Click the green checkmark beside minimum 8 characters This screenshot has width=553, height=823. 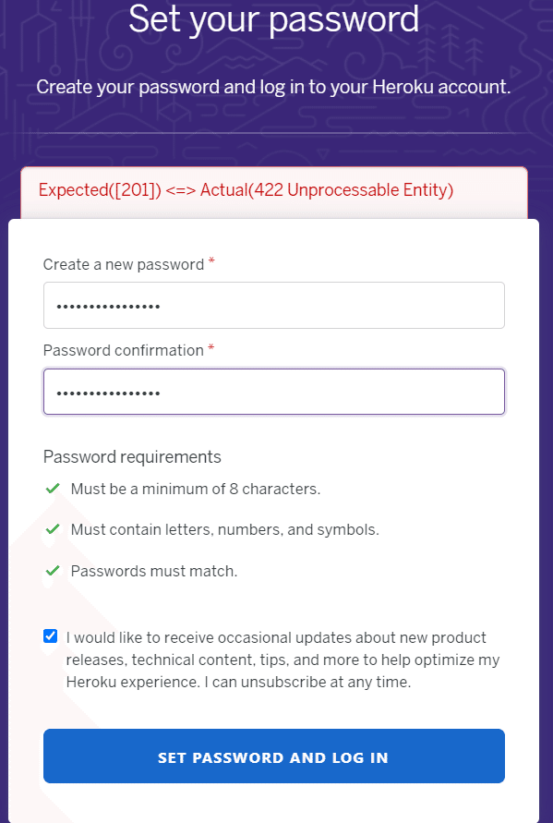[53, 489]
